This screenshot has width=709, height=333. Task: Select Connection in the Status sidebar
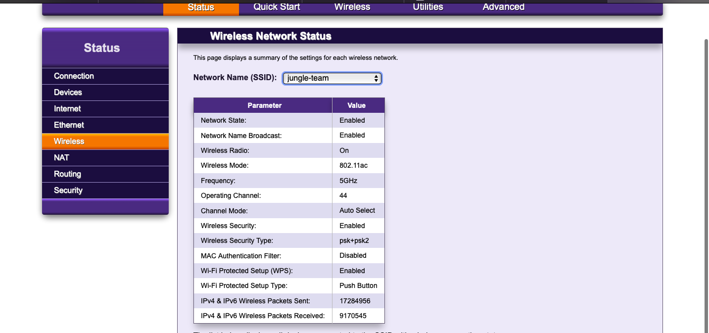click(x=74, y=76)
